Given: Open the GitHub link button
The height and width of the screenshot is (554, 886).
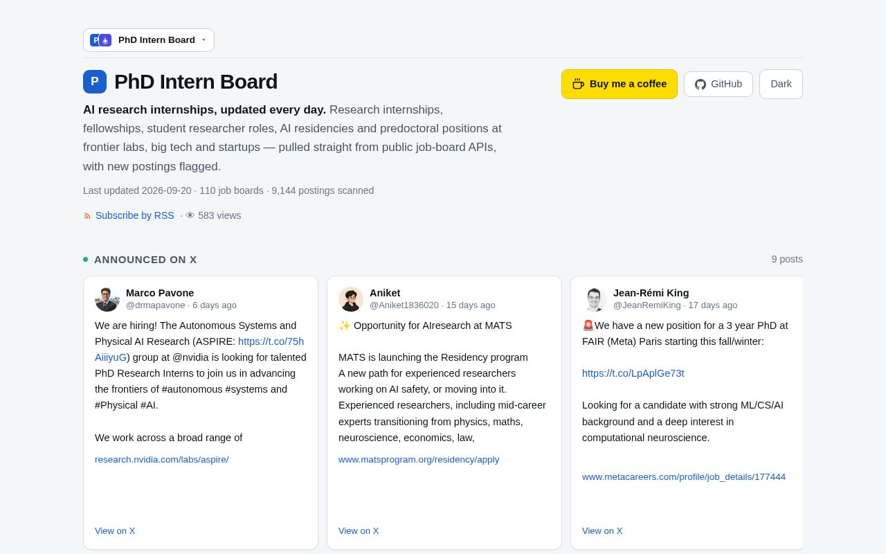Looking at the screenshot, I should coord(718,84).
